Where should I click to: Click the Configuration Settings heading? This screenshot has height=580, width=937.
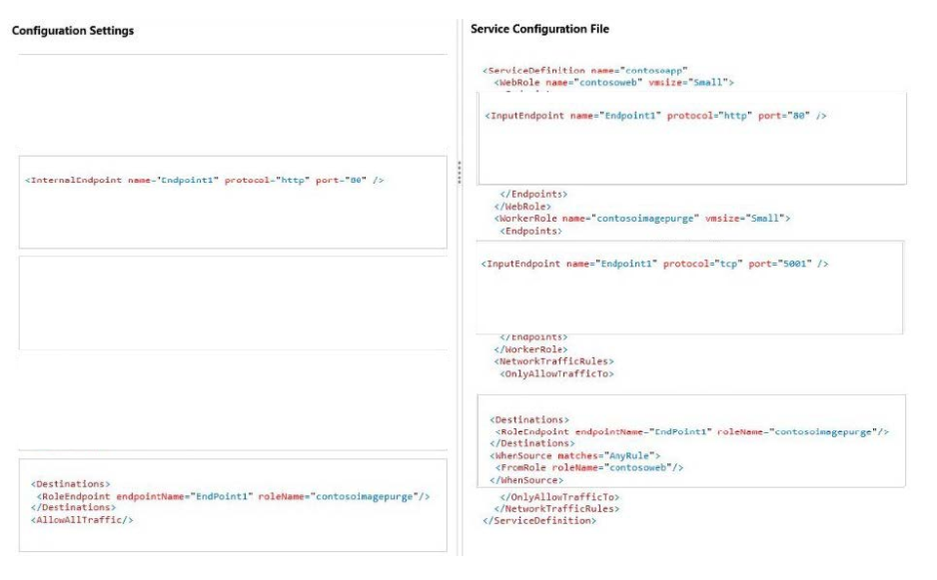click(x=73, y=31)
